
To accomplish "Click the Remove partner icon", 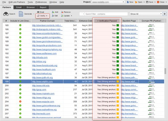I will [x=62, y=12].
